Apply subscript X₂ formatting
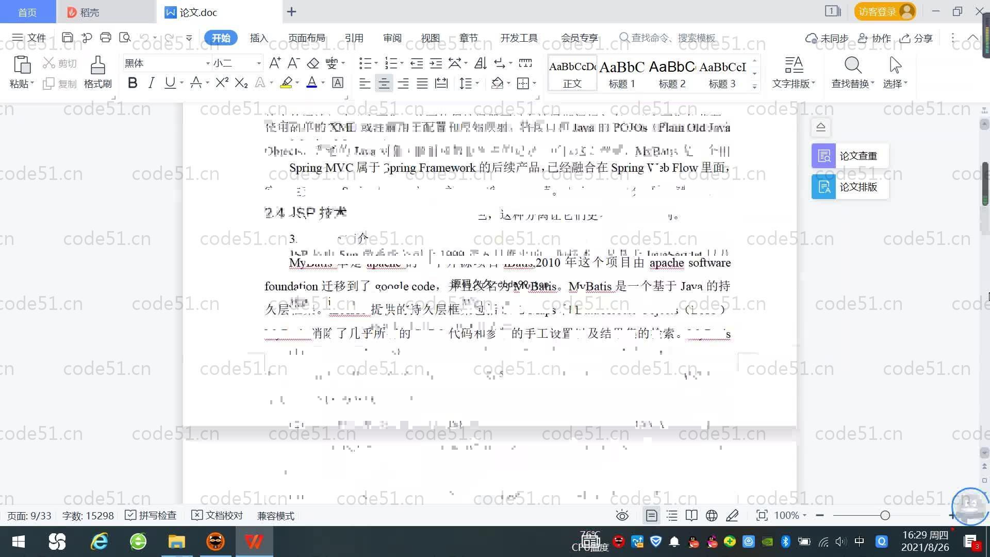Viewport: 990px width, 557px height. pyautogui.click(x=241, y=83)
